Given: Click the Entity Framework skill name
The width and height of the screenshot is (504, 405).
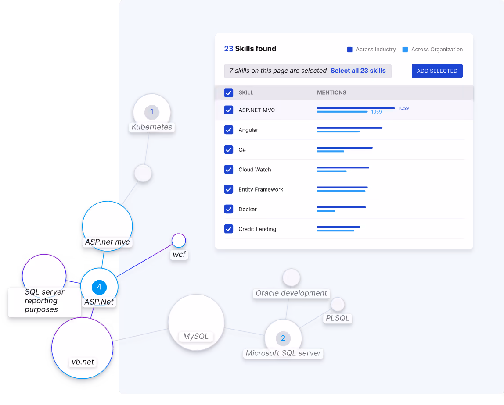Looking at the screenshot, I should pyautogui.click(x=261, y=190).
